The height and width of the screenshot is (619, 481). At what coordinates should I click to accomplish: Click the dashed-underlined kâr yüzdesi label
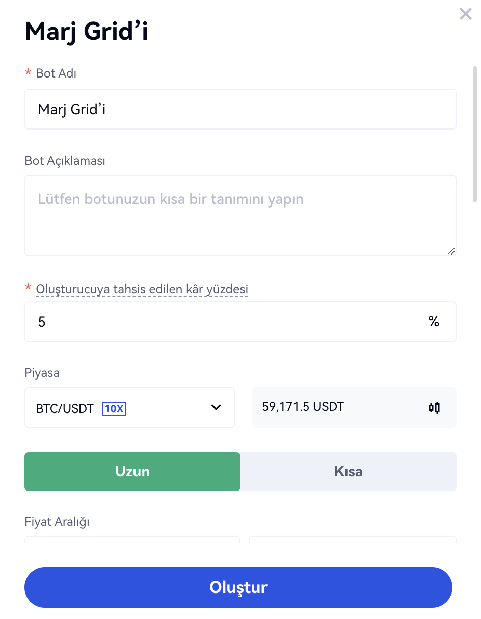point(142,290)
